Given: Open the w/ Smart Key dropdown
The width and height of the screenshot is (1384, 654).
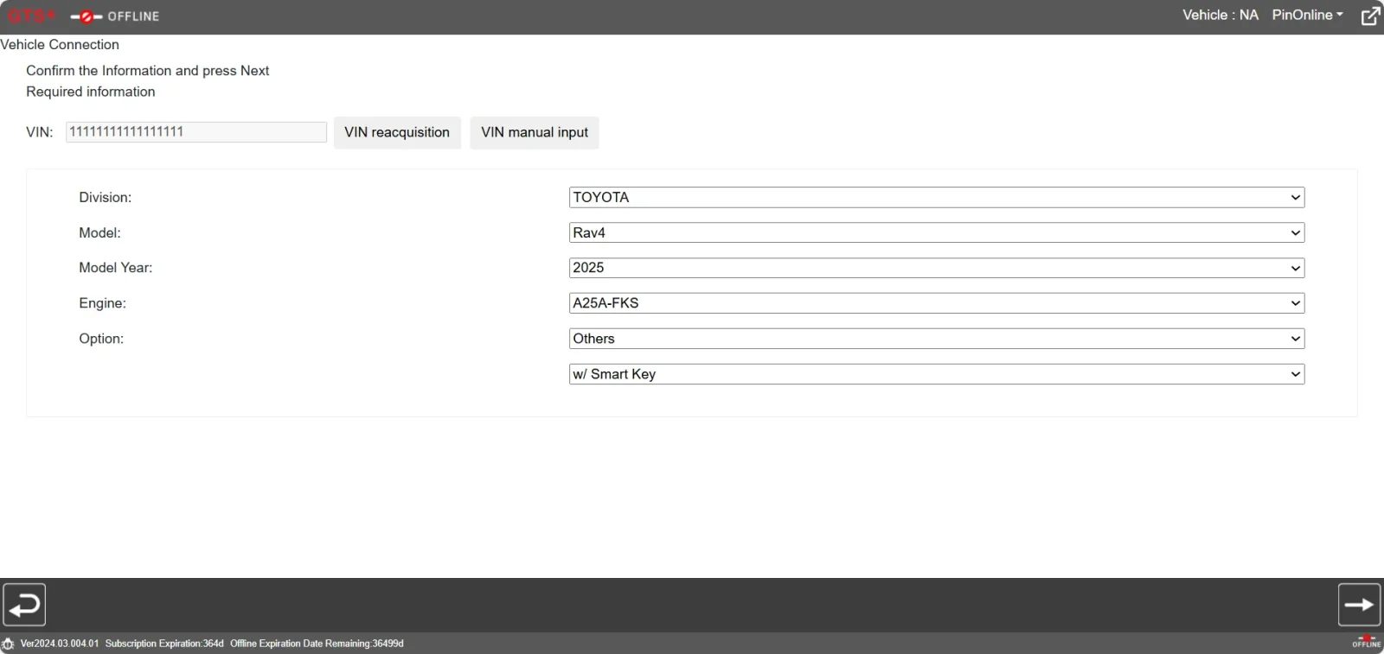Looking at the screenshot, I should pos(936,374).
